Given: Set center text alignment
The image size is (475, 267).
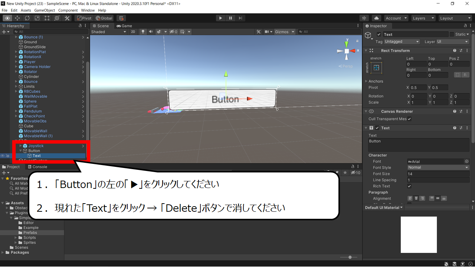Looking at the screenshot, I should pyautogui.click(x=416, y=198).
